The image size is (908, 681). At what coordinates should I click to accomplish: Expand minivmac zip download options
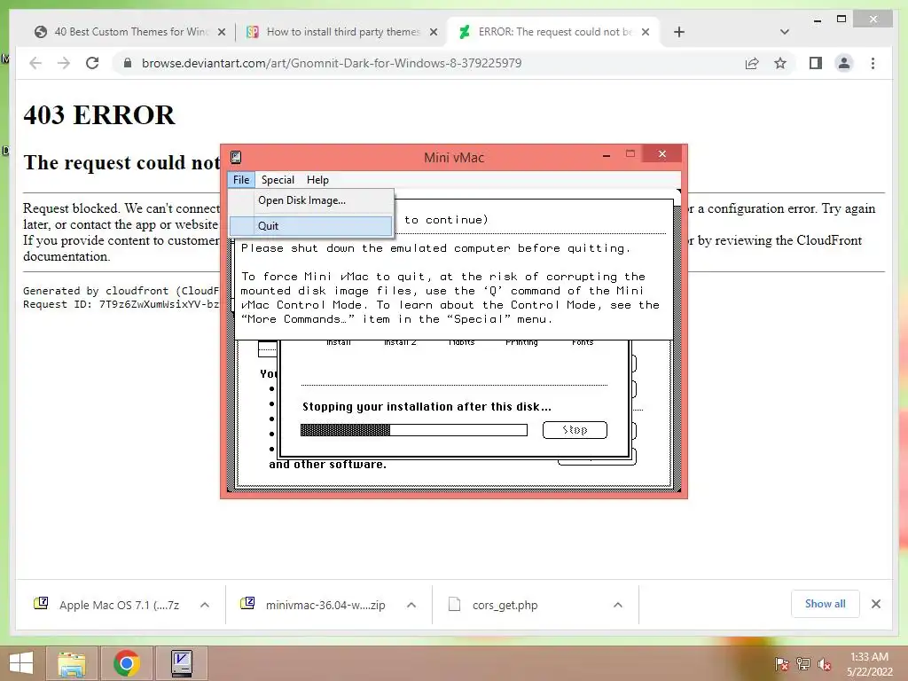[411, 605]
